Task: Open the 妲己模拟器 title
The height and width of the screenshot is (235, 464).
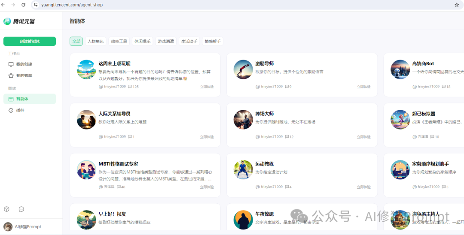Action: 424,114
